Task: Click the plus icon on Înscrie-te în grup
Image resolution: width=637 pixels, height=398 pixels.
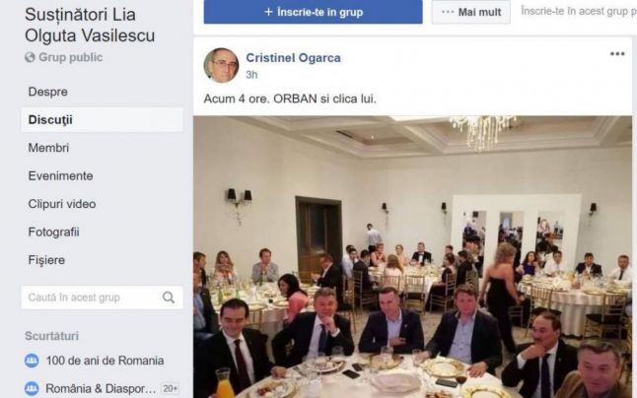Action: click(268, 12)
